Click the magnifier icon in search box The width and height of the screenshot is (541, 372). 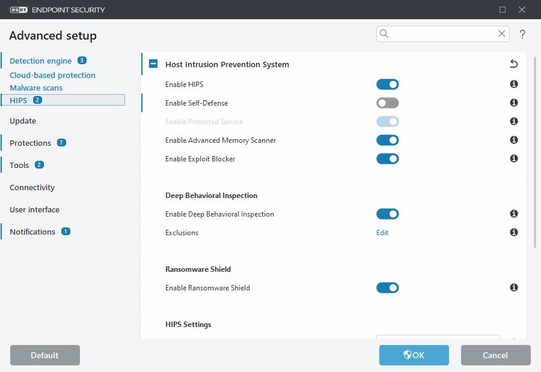coord(384,34)
